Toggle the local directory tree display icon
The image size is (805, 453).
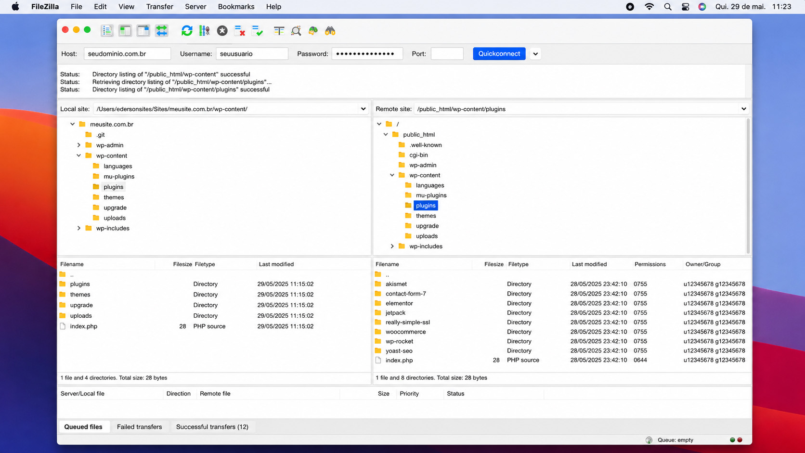coord(125,31)
